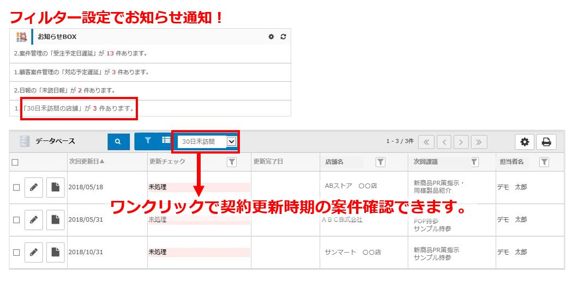Open database settings gear icon

(525, 142)
